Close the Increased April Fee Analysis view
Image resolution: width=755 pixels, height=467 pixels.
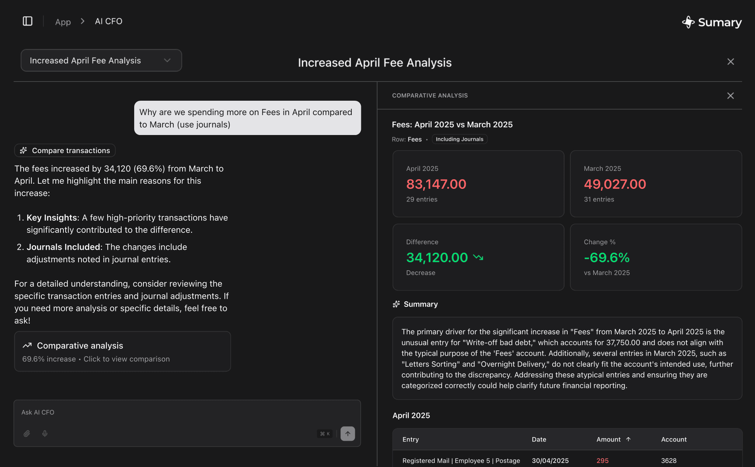(x=730, y=62)
